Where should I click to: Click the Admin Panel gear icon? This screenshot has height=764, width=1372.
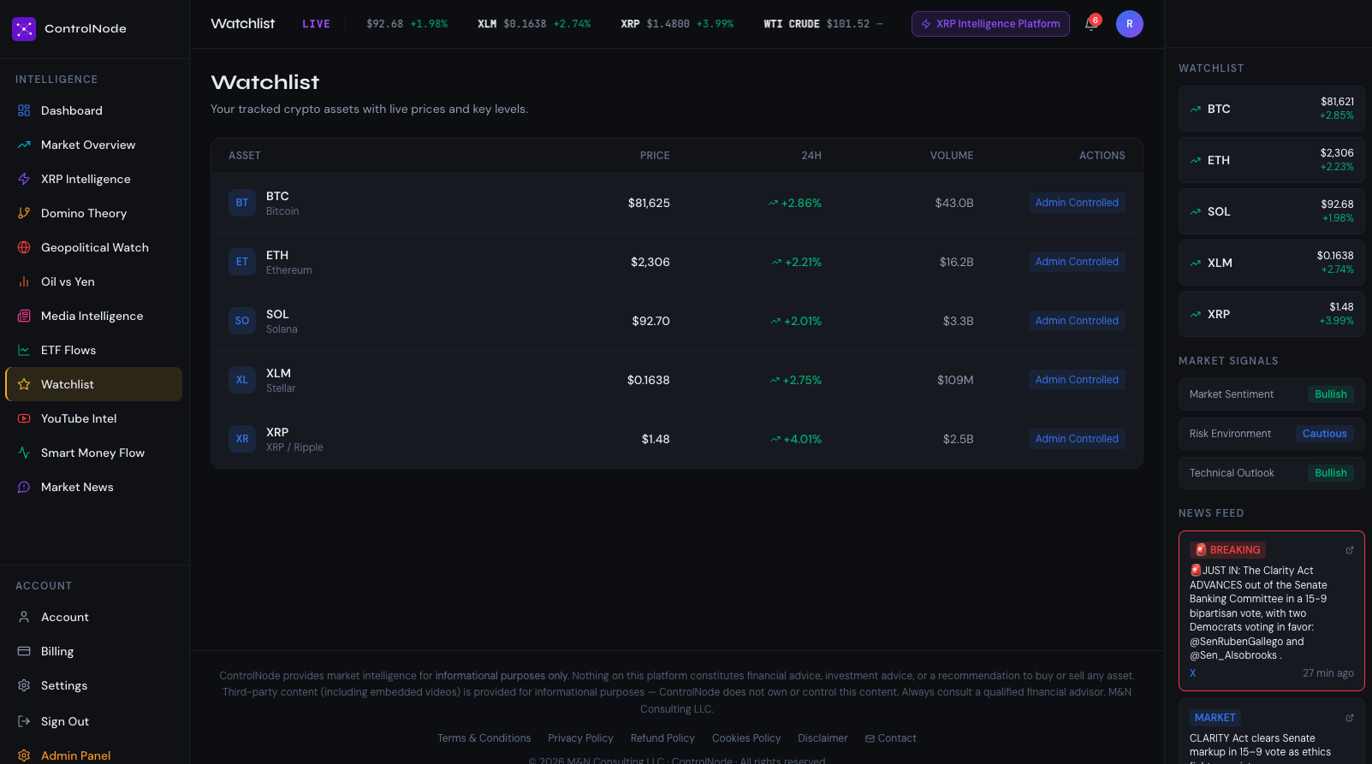pyautogui.click(x=24, y=755)
